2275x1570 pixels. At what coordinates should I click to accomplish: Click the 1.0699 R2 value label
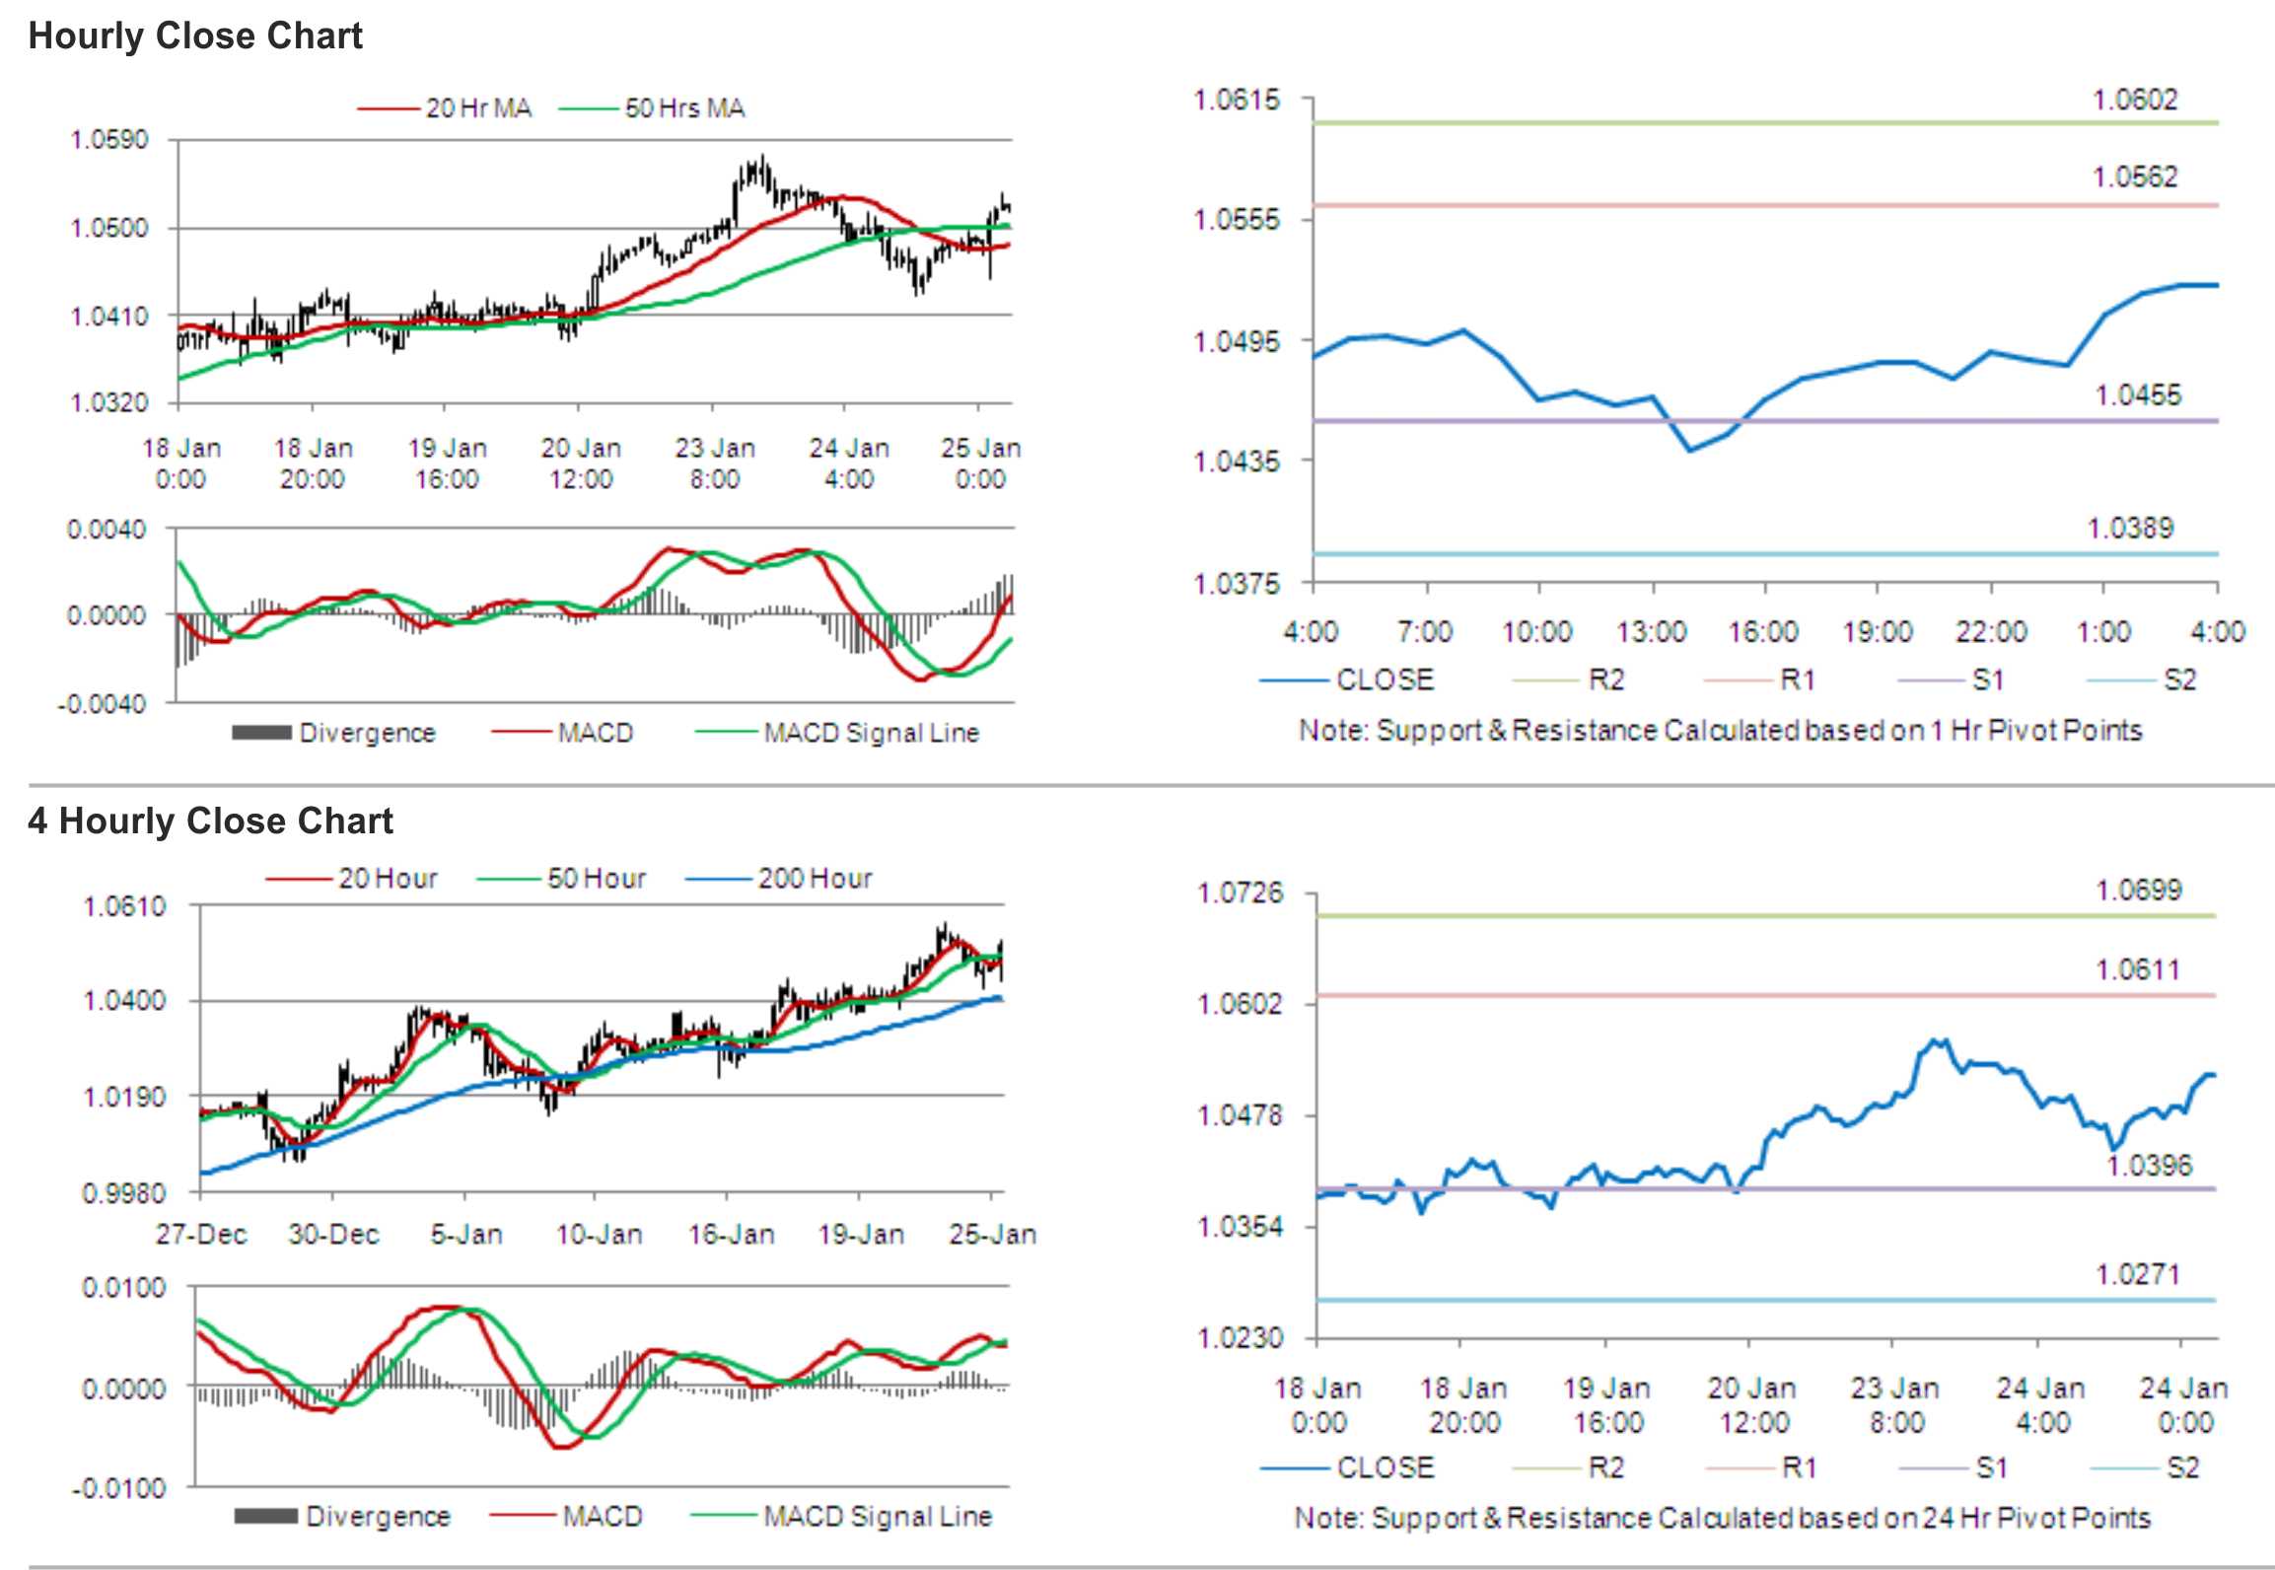[2138, 890]
